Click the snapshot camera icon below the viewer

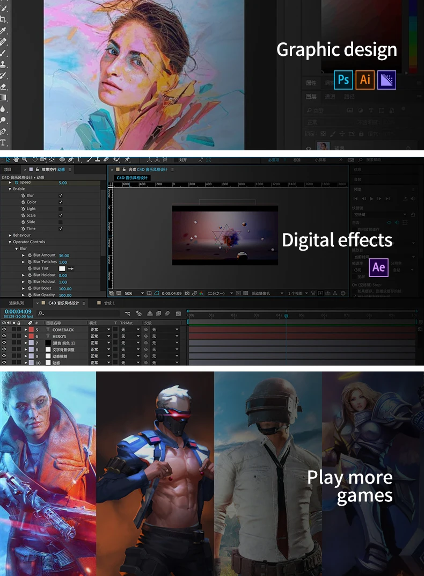tap(186, 293)
